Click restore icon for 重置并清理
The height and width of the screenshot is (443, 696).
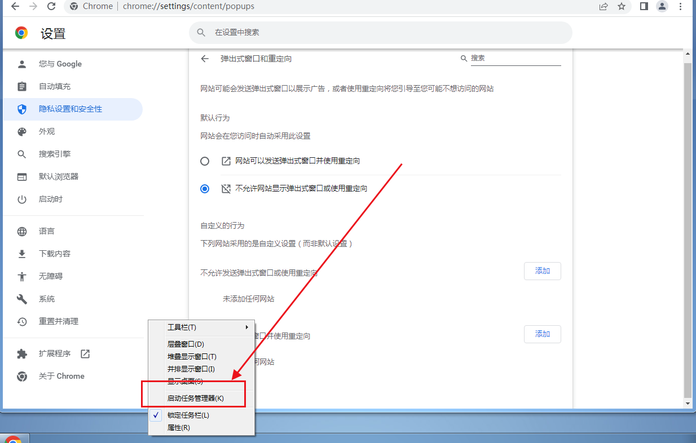point(22,321)
